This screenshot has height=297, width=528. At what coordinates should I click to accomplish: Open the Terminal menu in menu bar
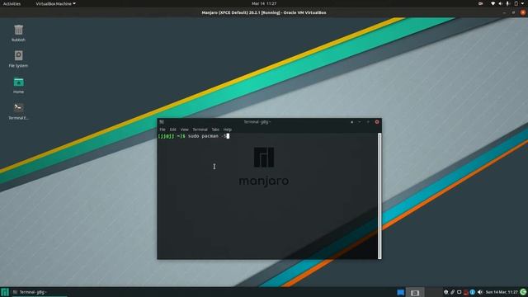point(200,130)
